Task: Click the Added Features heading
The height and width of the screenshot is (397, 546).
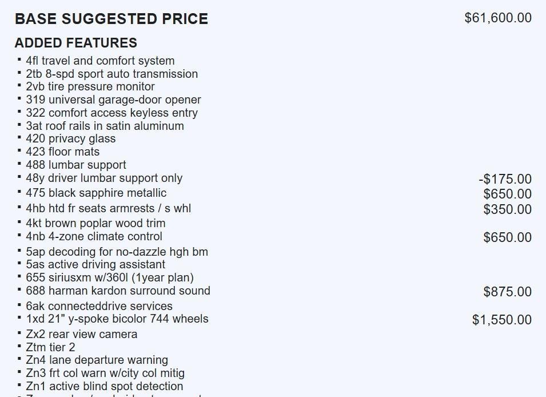Action: [x=76, y=43]
